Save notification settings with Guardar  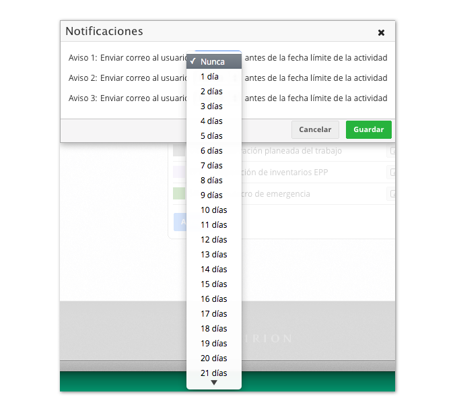tap(369, 129)
